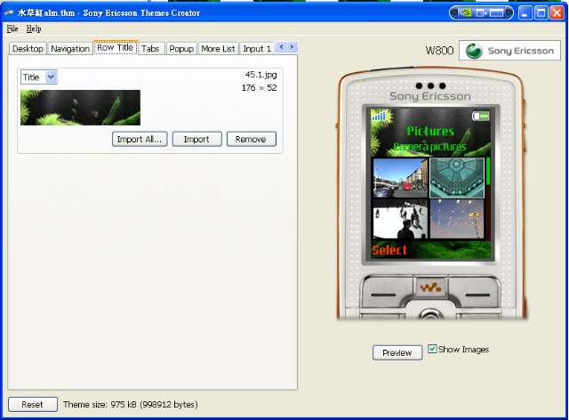Click the application icon in the title bar

[x=9, y=12]
